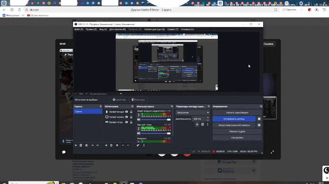The image size is (329, 184).
Task: Open options for the desktop audio channel
Action: [138, 129]
